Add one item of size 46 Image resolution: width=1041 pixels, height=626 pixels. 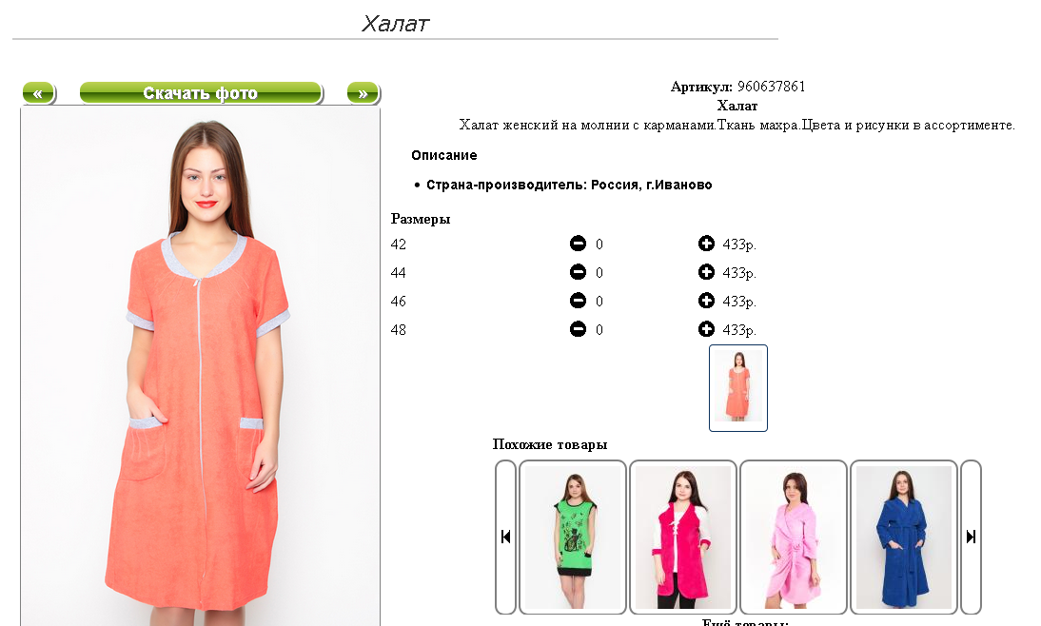[706, 301]
